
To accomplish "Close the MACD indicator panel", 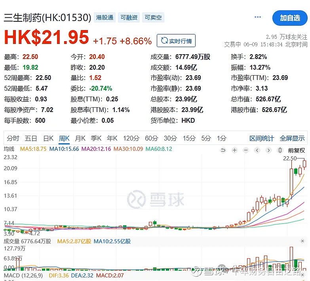I will pos(302,275).
